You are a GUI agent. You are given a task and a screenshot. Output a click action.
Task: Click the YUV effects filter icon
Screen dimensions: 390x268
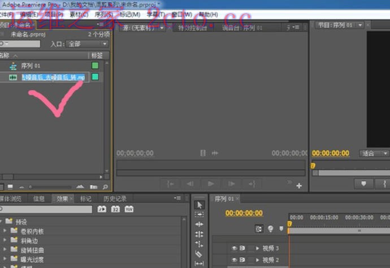pyautogui.click(x=129, y=209)
